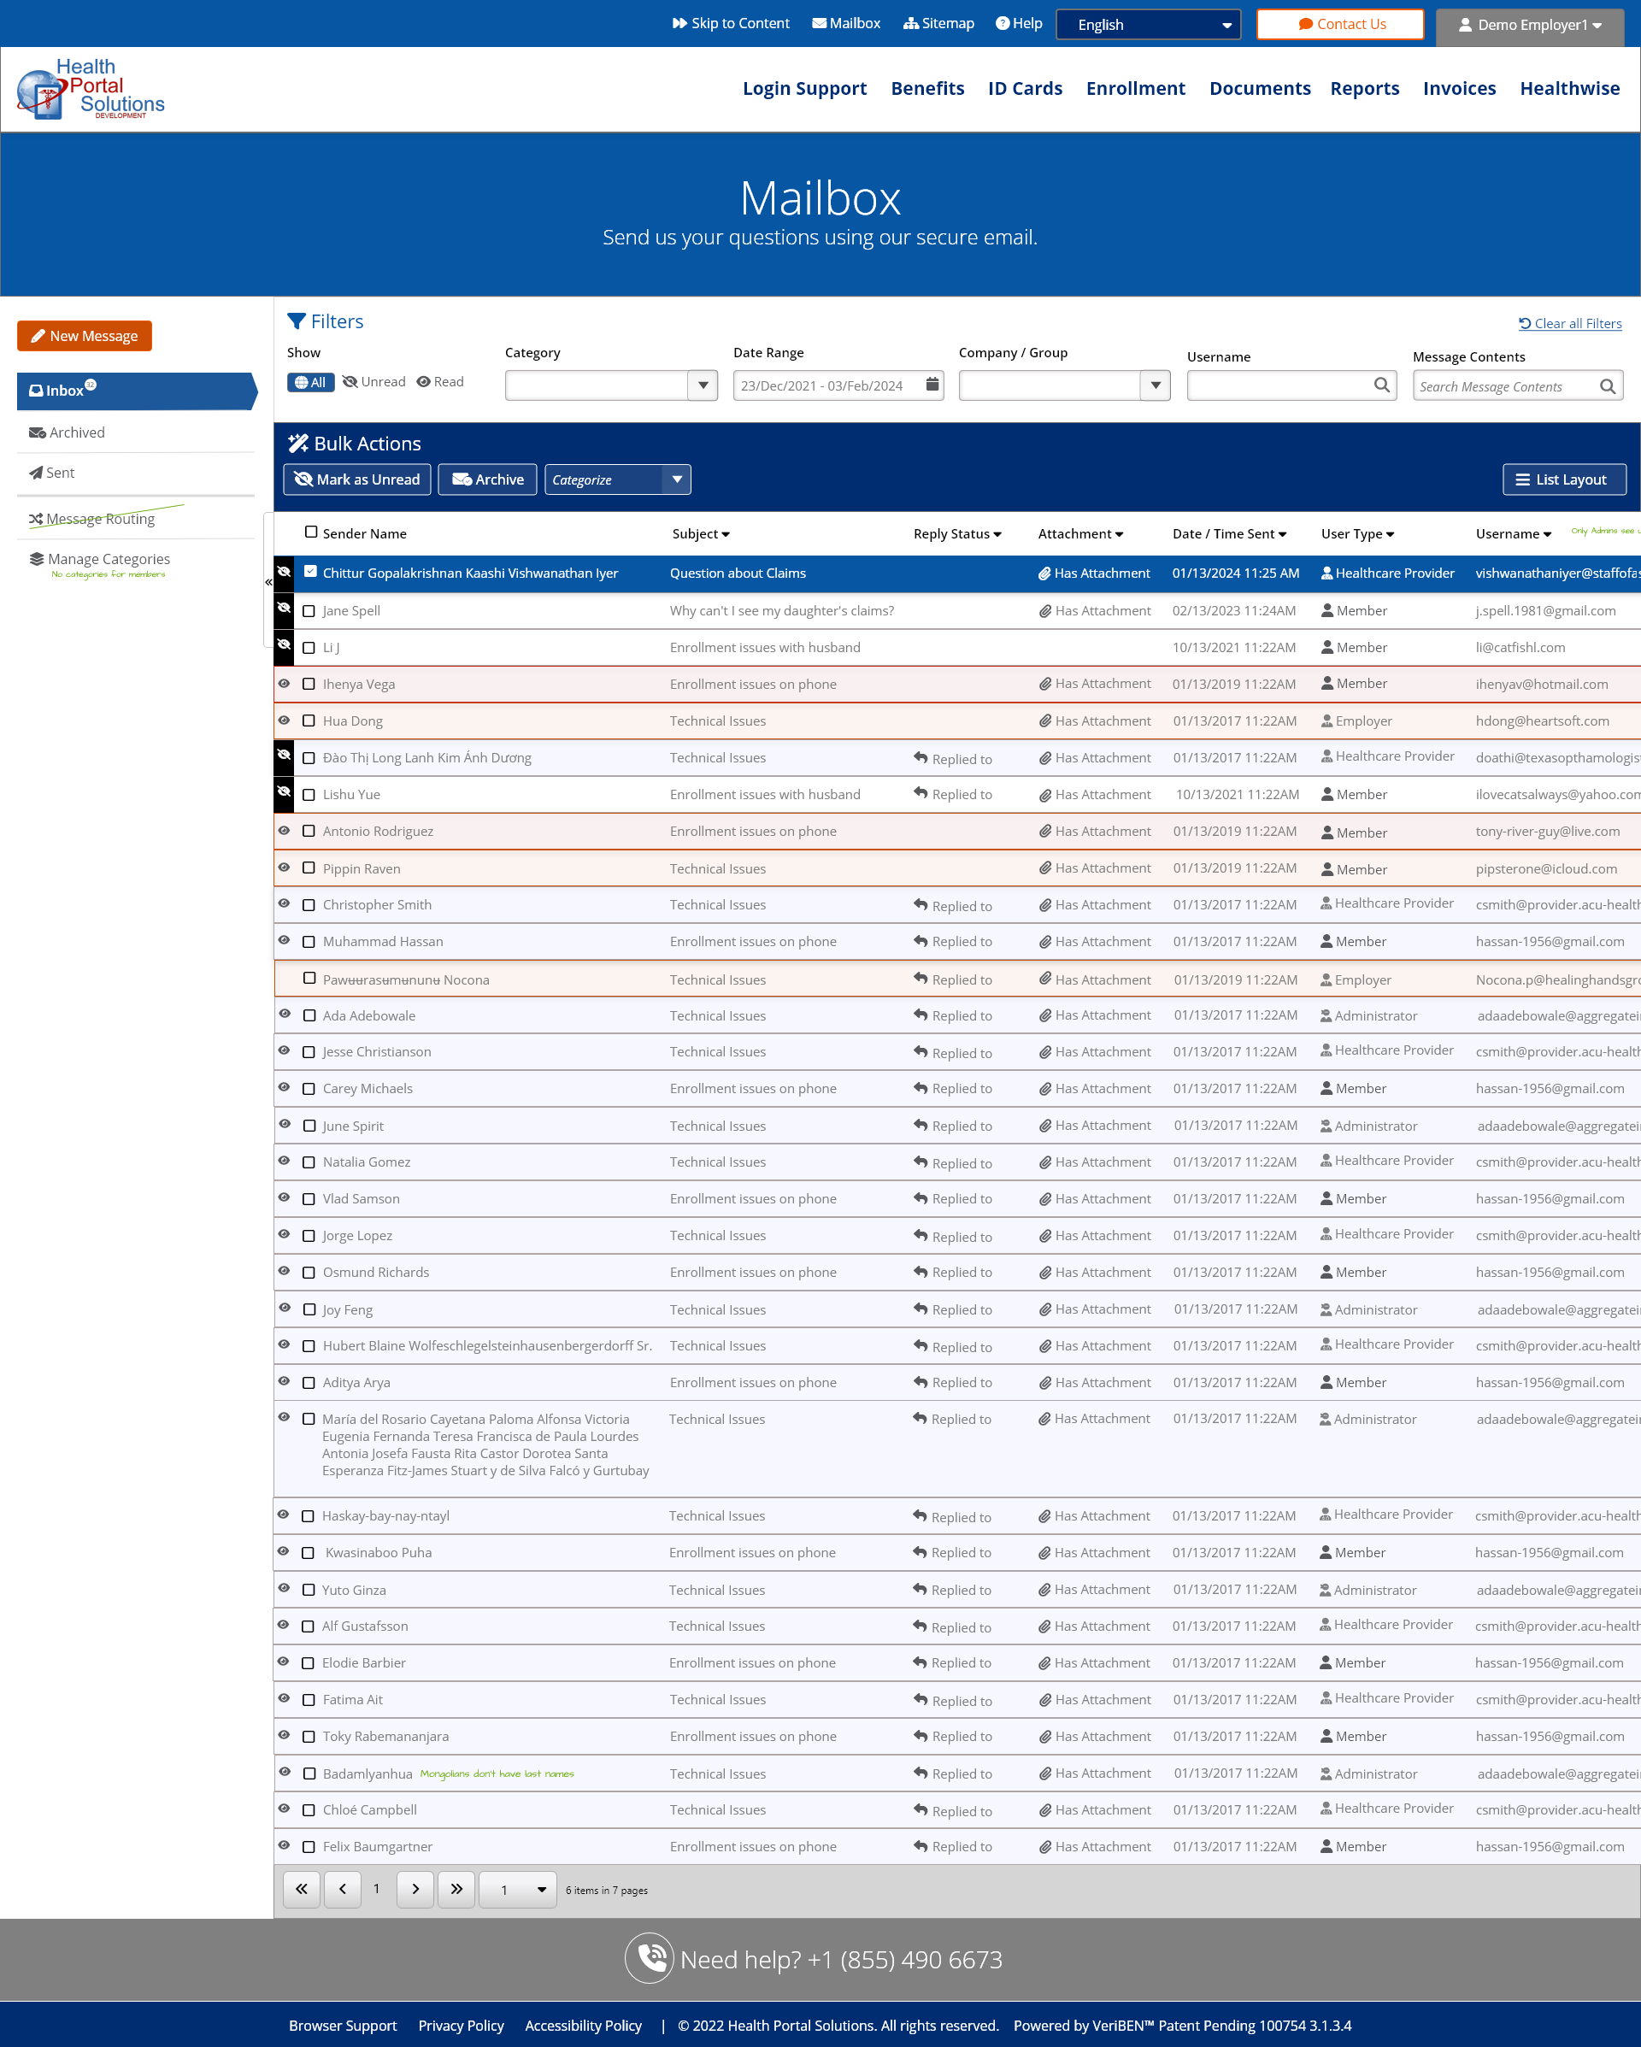Check the Pippin Raven message checkbox
1641x2047 pixels.
[309, 868]
